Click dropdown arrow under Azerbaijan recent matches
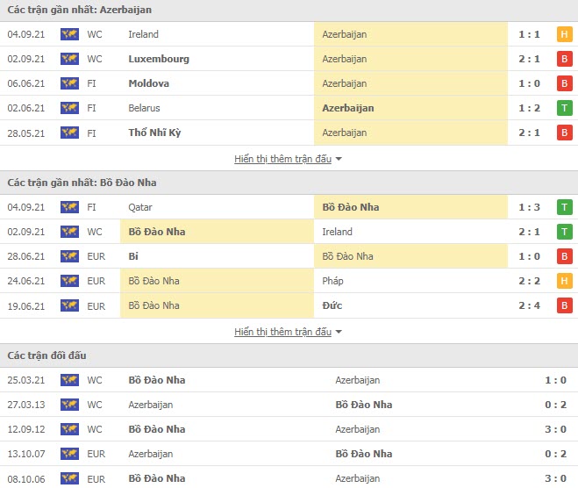Viewport: 578px width, 488px height. (339, 159)
